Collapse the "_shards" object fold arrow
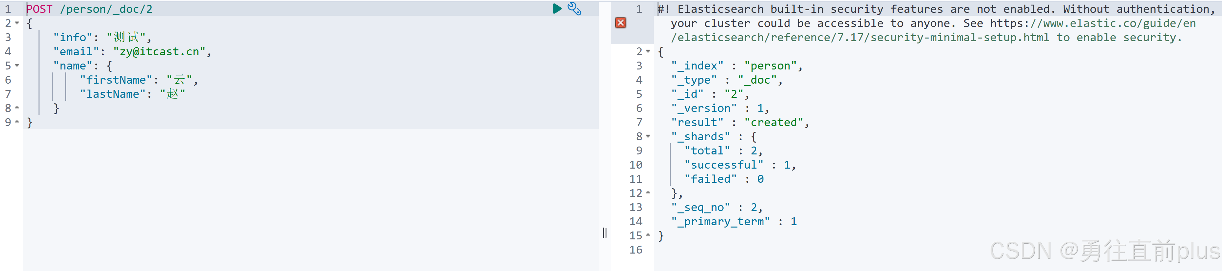 click(x=648, y=136)
